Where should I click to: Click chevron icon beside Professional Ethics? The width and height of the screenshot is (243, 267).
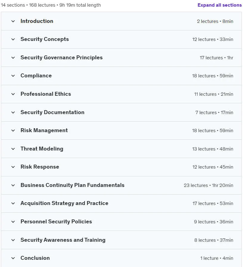click(13, 94)
